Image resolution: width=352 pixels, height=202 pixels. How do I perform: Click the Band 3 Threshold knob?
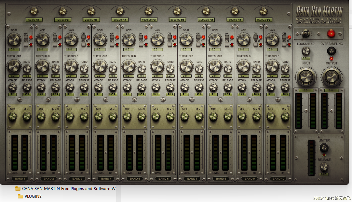click(x=71, y=66)
